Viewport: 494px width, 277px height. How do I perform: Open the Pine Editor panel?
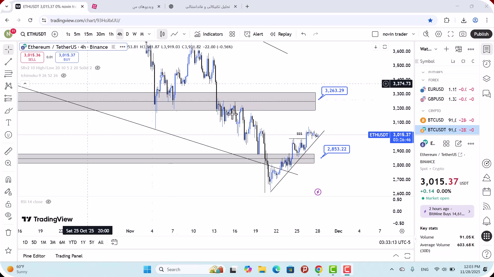34,256
